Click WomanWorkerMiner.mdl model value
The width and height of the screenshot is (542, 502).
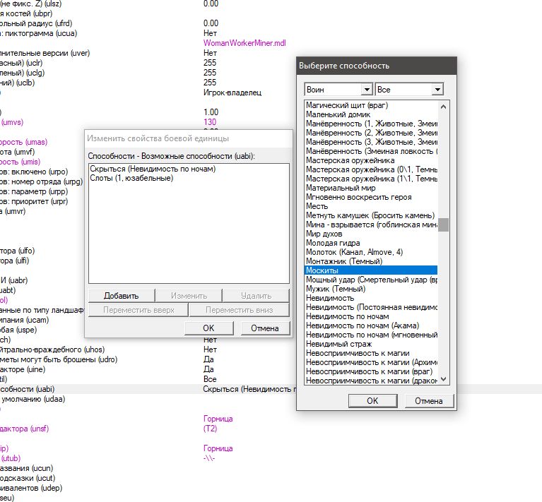pyautogui.click(x=245, y=43)
